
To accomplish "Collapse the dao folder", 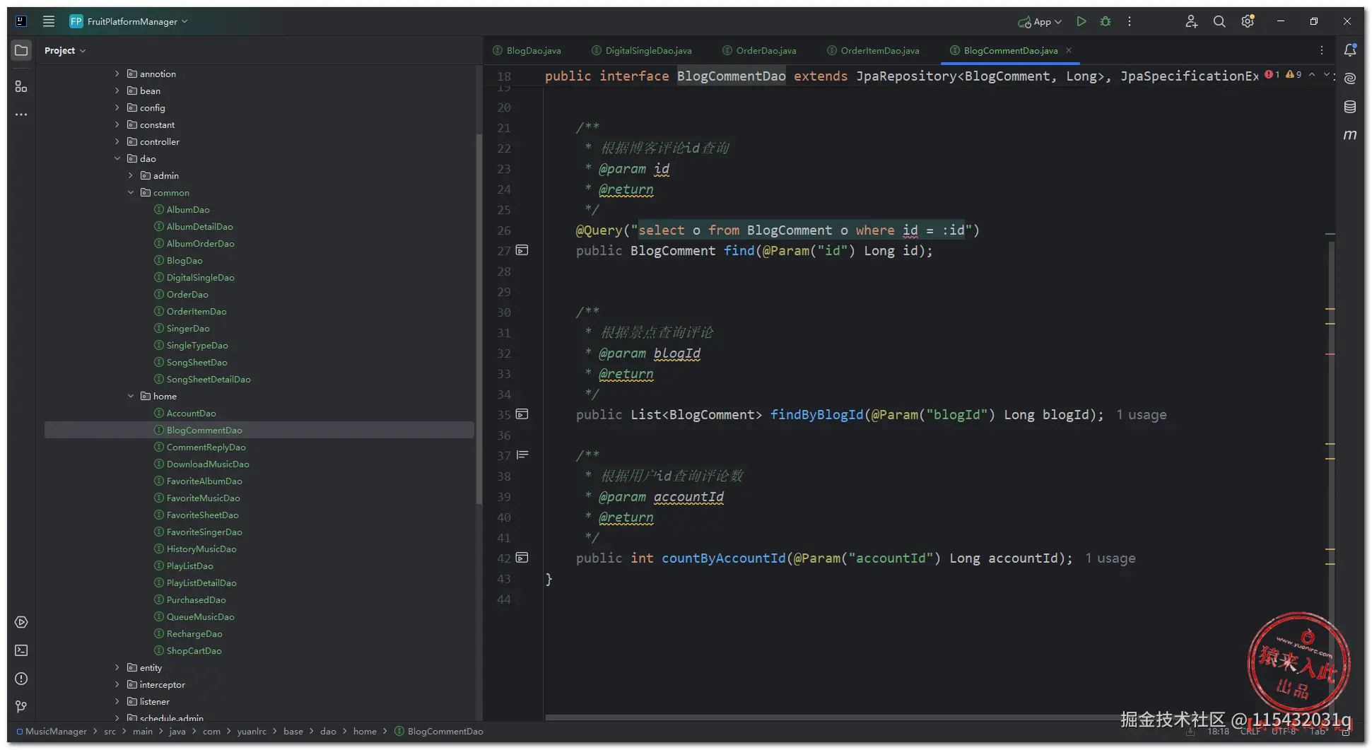I will pyautogui.click(x=117, y=158).
